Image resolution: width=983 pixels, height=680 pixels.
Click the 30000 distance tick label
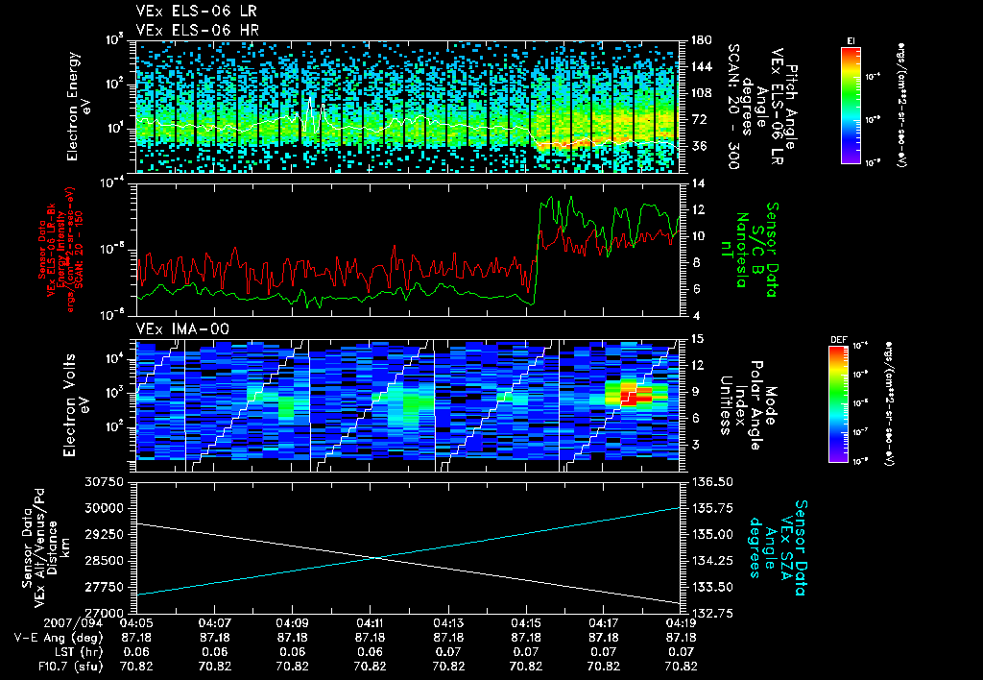click(104, 508)
